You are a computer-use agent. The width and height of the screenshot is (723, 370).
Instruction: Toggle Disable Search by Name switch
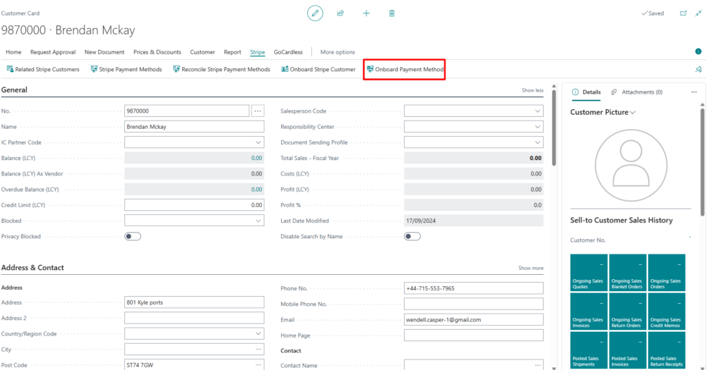pyautogui.click(x=412, y=237)
